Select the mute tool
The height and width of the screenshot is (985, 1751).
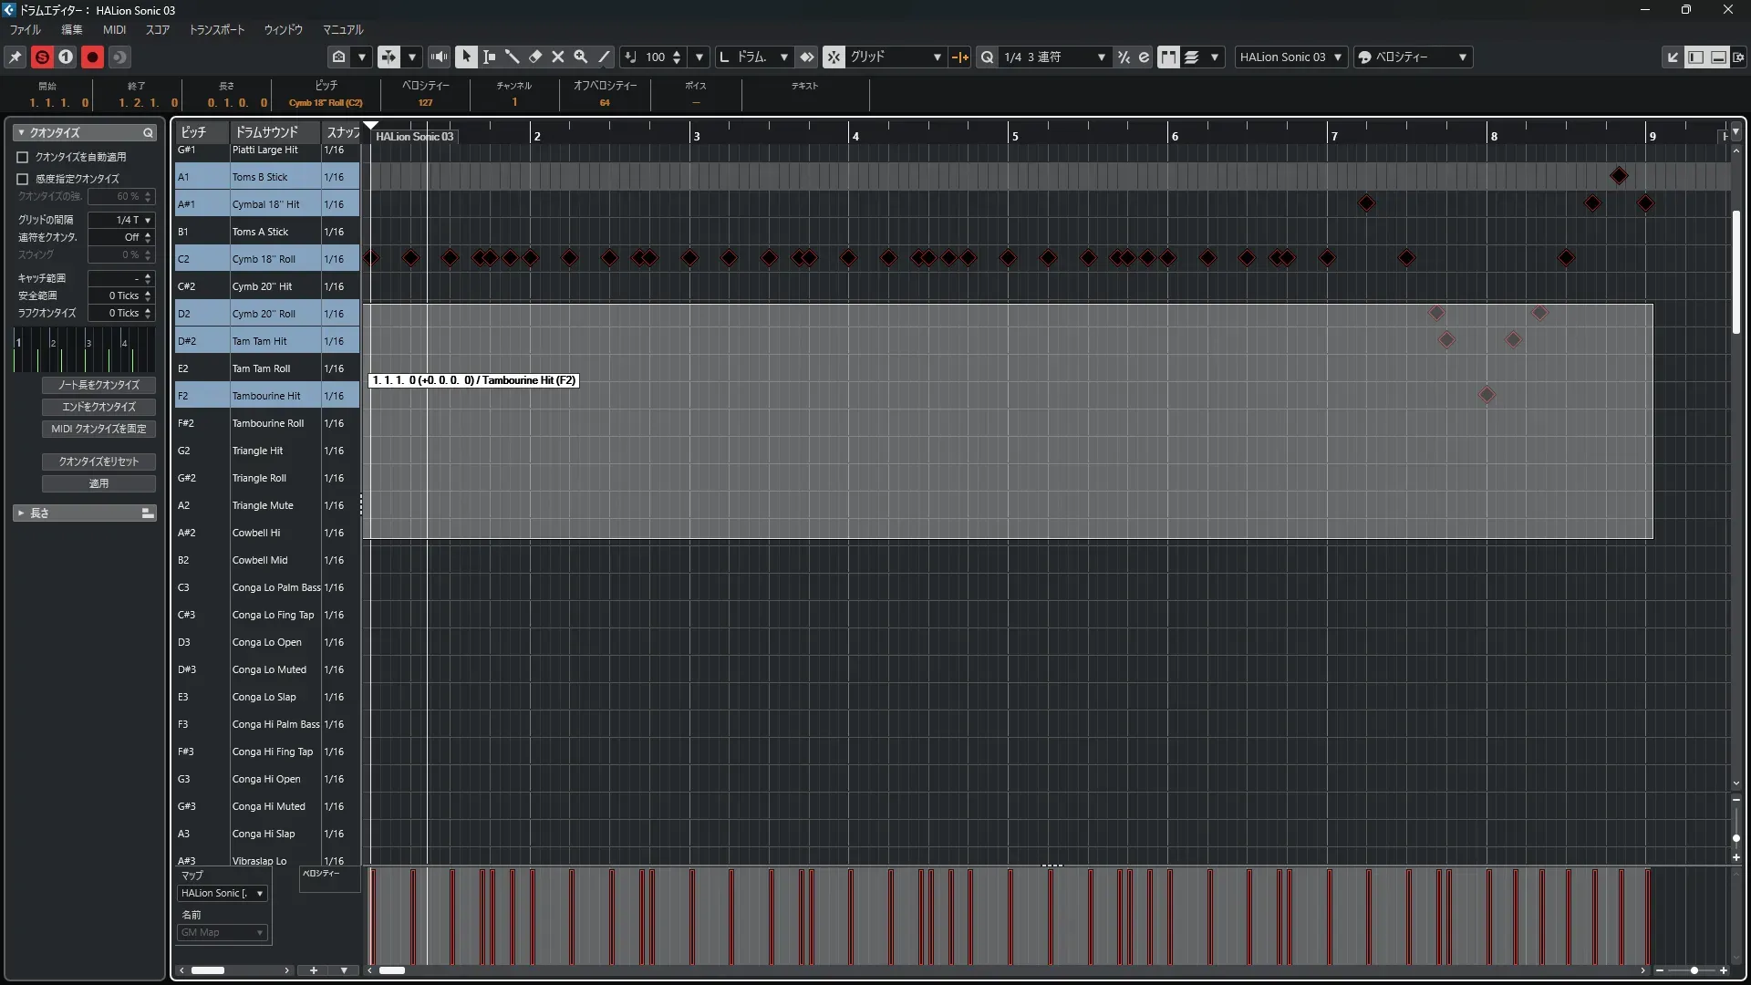[x=558, y=57]
